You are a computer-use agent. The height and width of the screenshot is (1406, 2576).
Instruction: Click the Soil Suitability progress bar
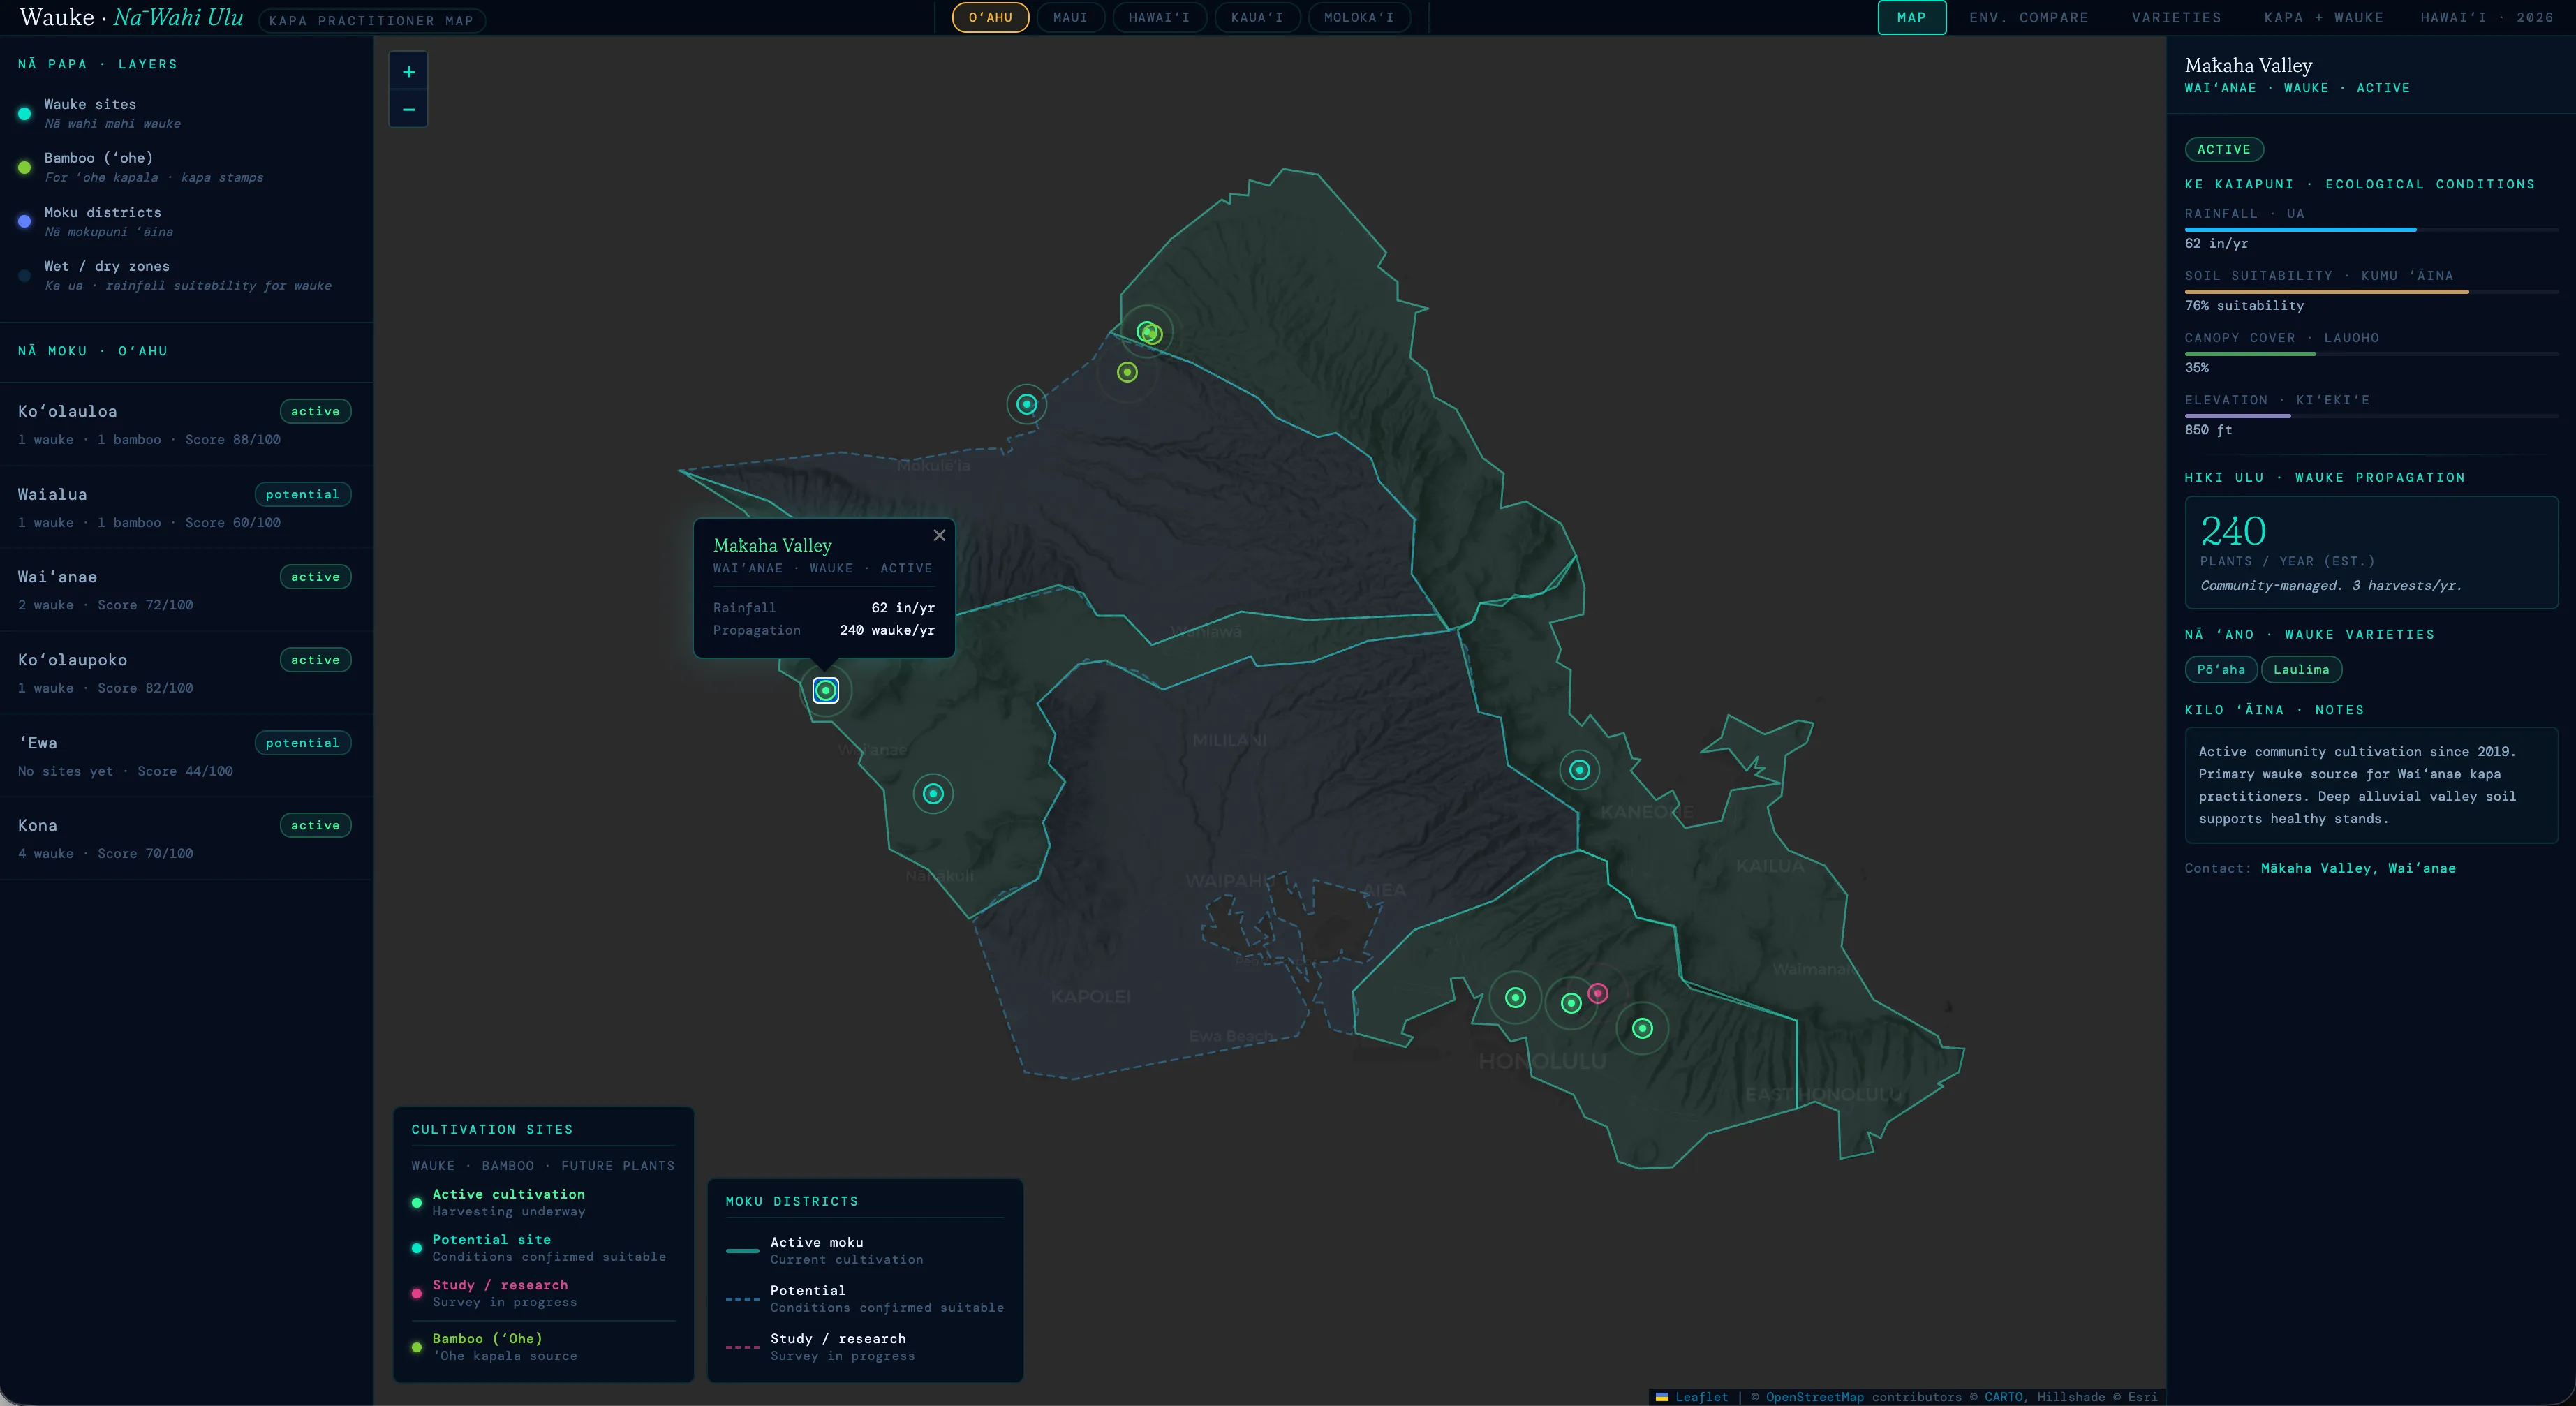[2371, 292]
